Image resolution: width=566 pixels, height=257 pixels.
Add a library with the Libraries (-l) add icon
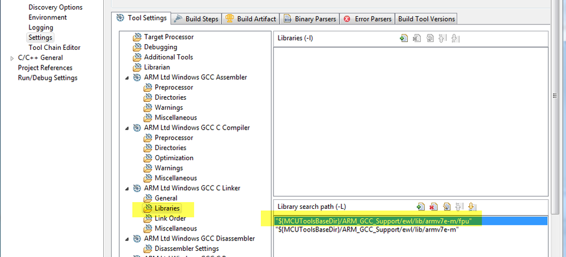[404, 38]
